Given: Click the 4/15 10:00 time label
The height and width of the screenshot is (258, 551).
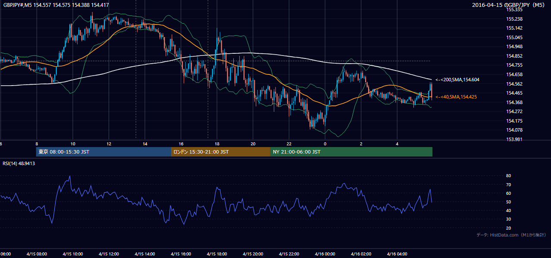Looking at the screenshot, I should (x=72, y=254).
